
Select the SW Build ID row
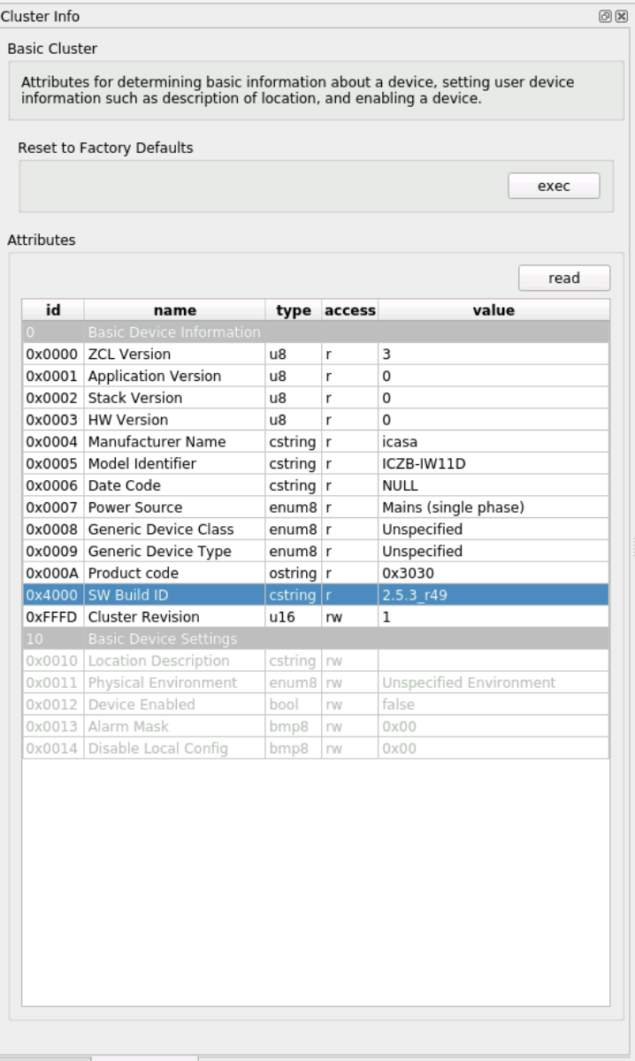point(316,595)
